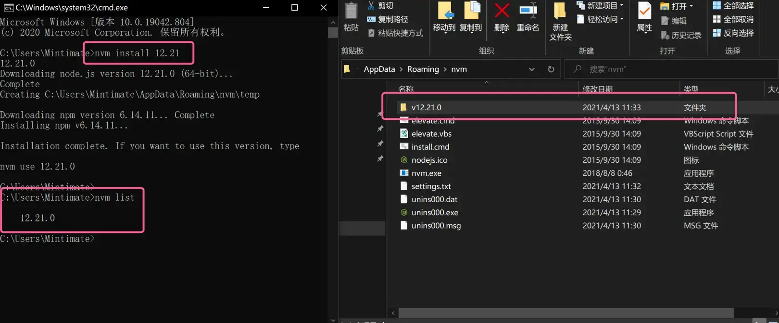Click nvm in the address breadcrumb
Screen dimensions: 779x323
tap(459, 69)
